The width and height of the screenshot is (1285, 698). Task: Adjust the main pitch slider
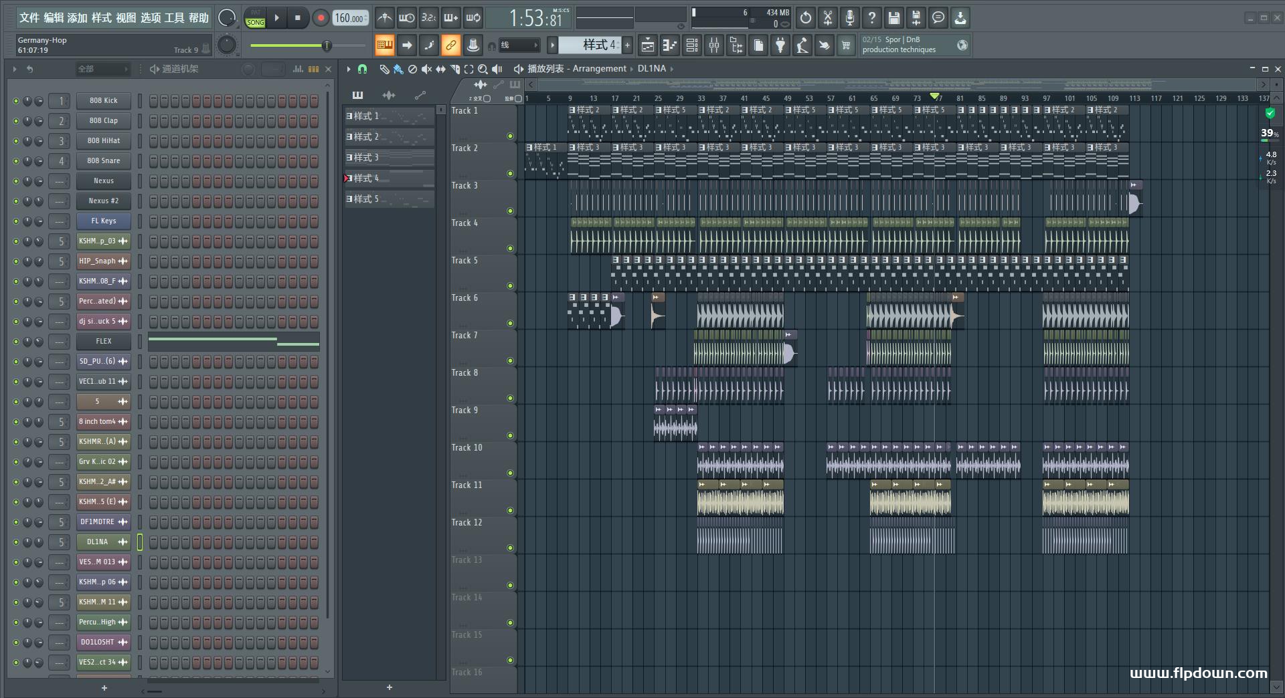click(x=309, y=45)
